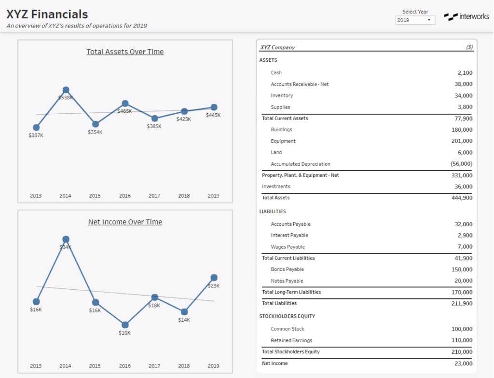This screenshot has width=494, height=378.
Task: Click the Supplies row label
Action: [x=280, y=107]
